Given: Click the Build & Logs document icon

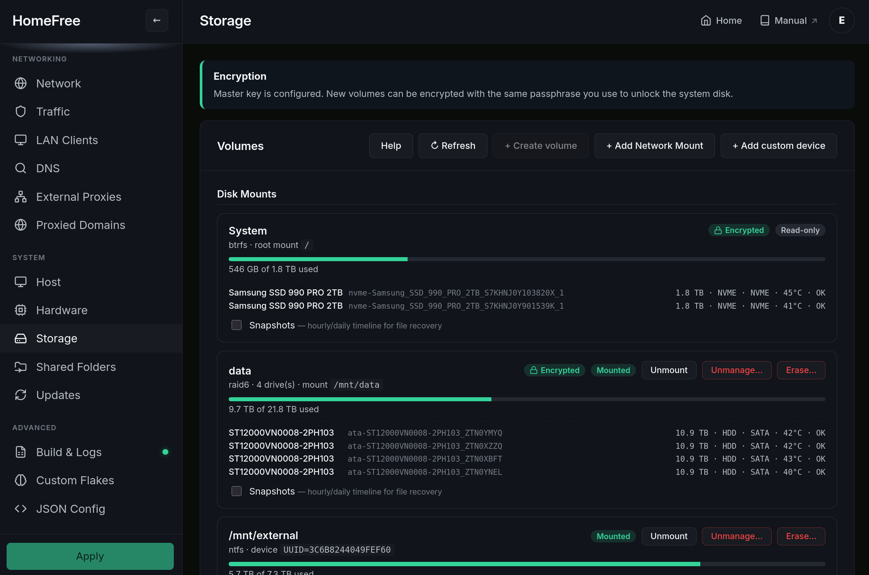Looking at the screenshot, I should (20, 452).
